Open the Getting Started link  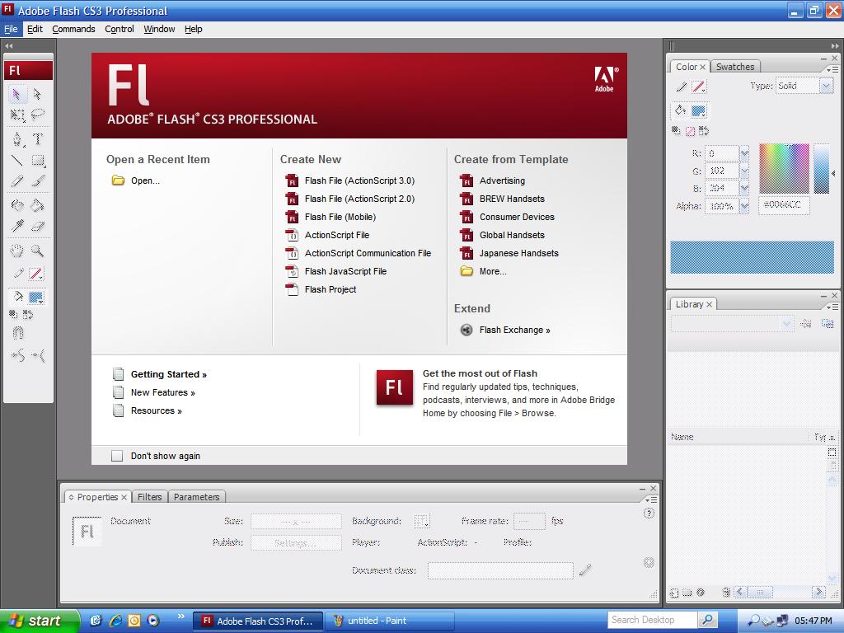(168, 375)
